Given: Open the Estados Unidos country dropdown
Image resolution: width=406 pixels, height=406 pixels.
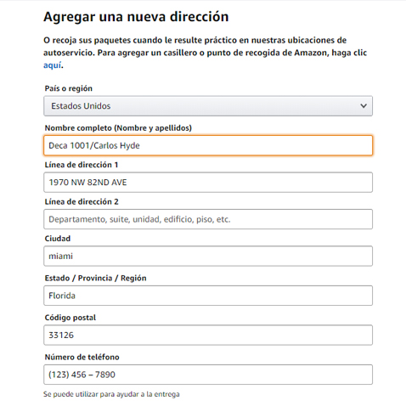Looking at the screenshot, I should point(208,106).
